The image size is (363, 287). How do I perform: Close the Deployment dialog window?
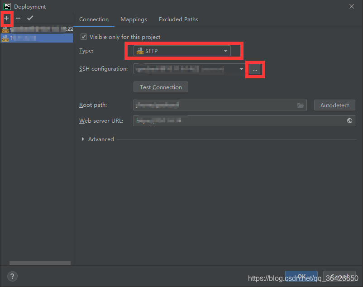[351, 6]
